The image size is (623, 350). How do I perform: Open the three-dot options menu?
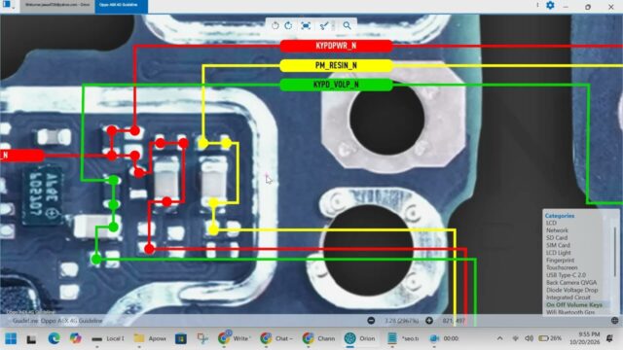[x=537, y=5]
